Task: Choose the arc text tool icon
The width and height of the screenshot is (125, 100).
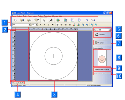Action: click(93, 20)
